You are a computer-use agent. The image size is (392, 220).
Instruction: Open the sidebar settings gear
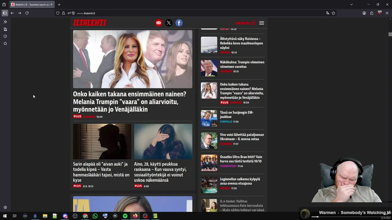(x=5, y=207)
